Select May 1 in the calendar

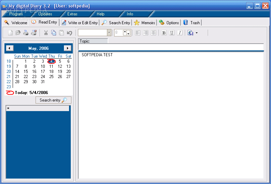(26, 61)
